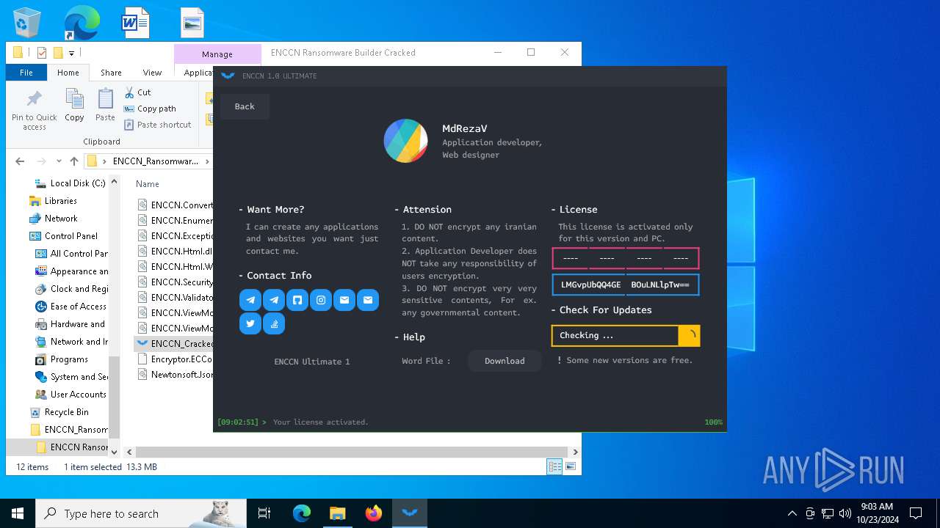
Task: Open the Windows Start menu
Action: (18, 513)
